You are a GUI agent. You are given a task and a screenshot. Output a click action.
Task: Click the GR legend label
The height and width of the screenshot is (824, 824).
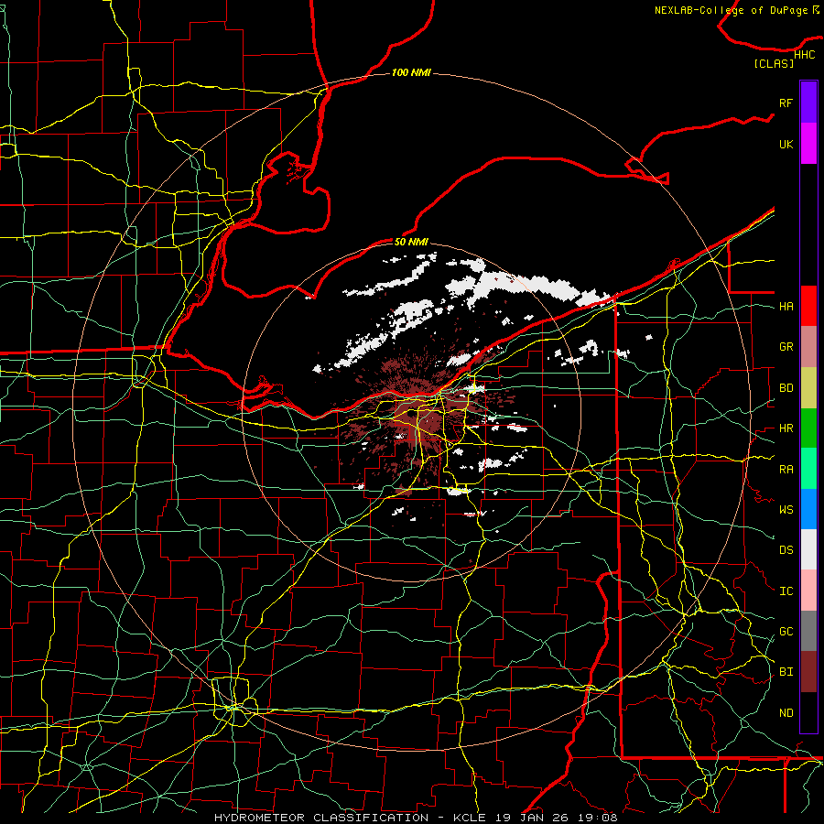[786, 347]
